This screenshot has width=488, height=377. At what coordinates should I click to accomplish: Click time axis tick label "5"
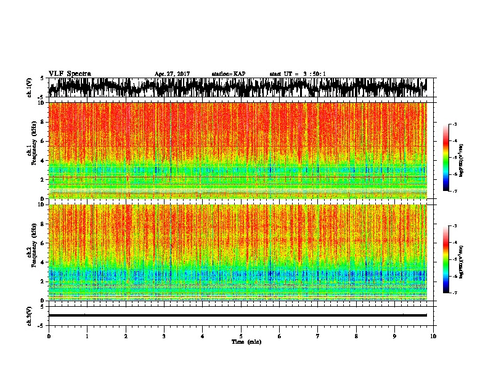pos(241,336)
